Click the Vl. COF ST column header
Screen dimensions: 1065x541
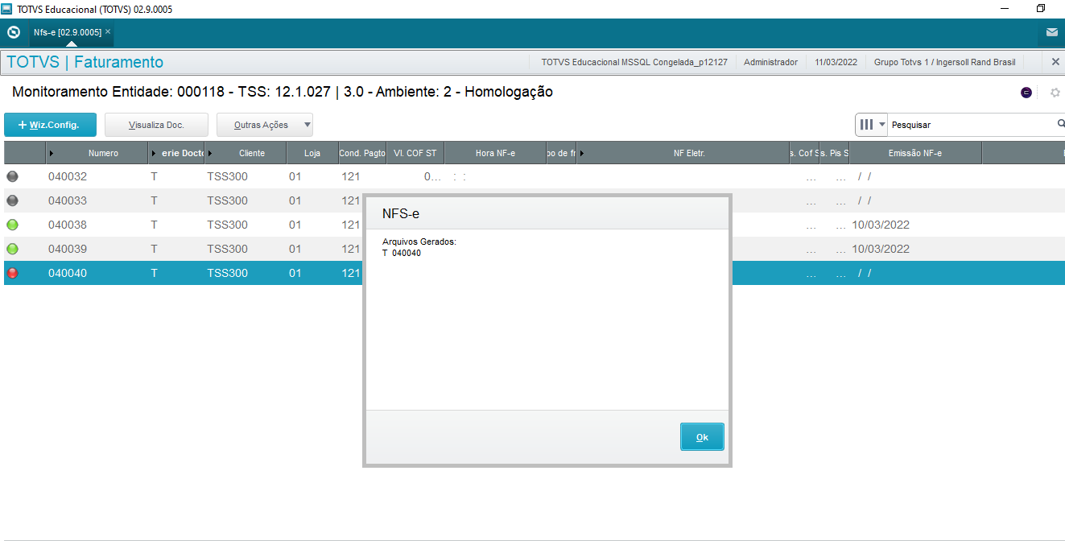415,153
